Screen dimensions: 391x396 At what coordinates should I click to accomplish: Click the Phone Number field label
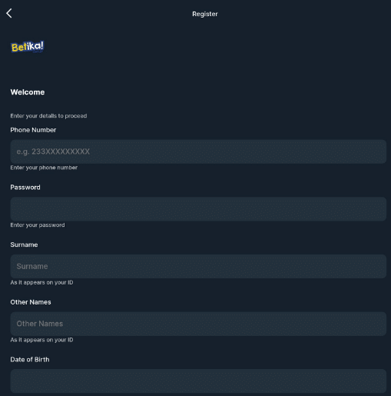(33, 130)
